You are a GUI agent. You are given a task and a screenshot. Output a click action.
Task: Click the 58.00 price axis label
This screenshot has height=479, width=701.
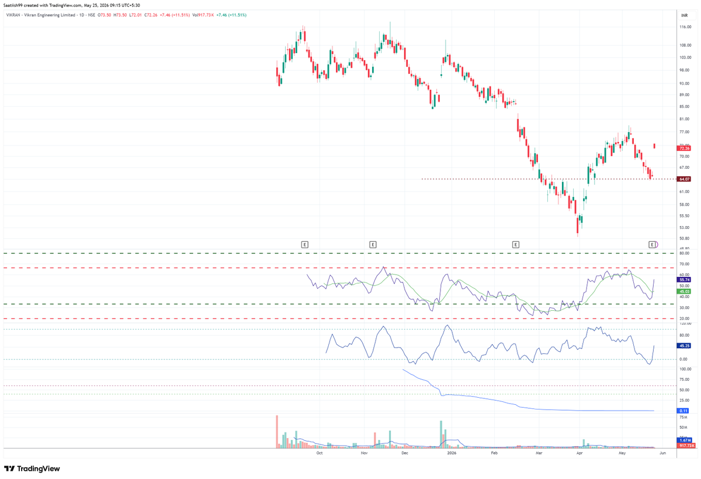[x=685, y=204]
